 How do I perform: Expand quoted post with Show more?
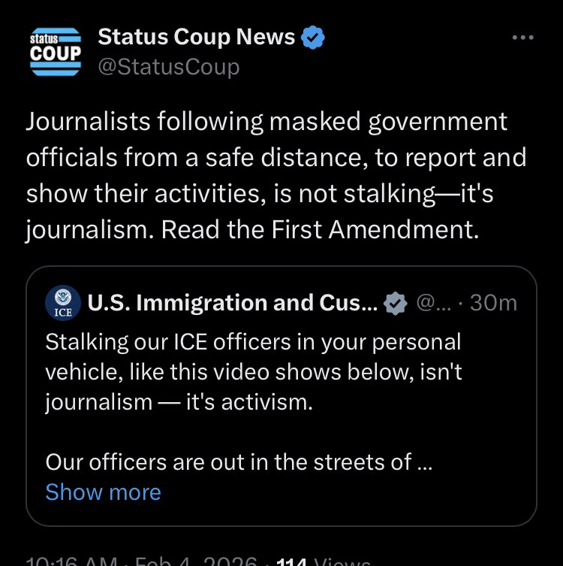[x=103, y=492]
